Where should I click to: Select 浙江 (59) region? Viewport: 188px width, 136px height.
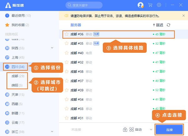18,132
